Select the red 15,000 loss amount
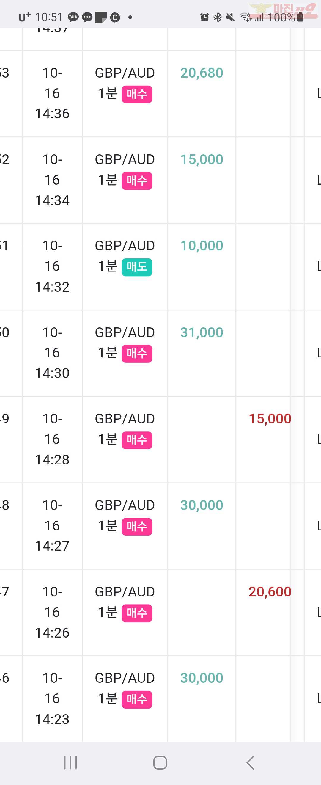Screen dimensions: 321x785 click(x=270, y=419)
